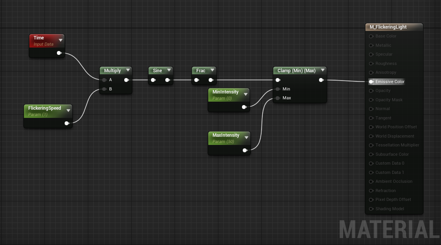441x245 pixels.
Task: Click the World Position Offset pin
Action: click(x=371, y=127)
